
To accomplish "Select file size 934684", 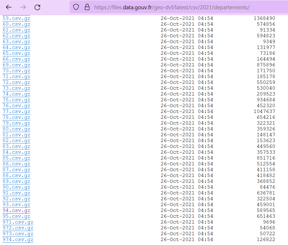I will click(266, 100).
